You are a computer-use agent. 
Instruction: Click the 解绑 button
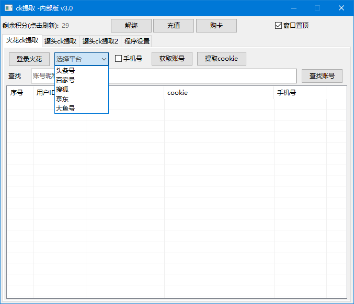[131, 26]
